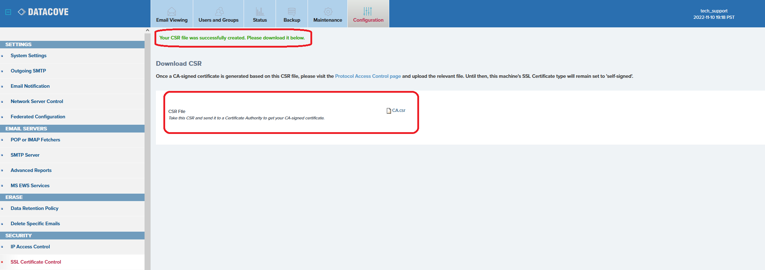Viewport: 765px width, 270px height.
Task: Select Federated Configuration in sidebar
Action: pyautogui.click(x=38, y=117)
